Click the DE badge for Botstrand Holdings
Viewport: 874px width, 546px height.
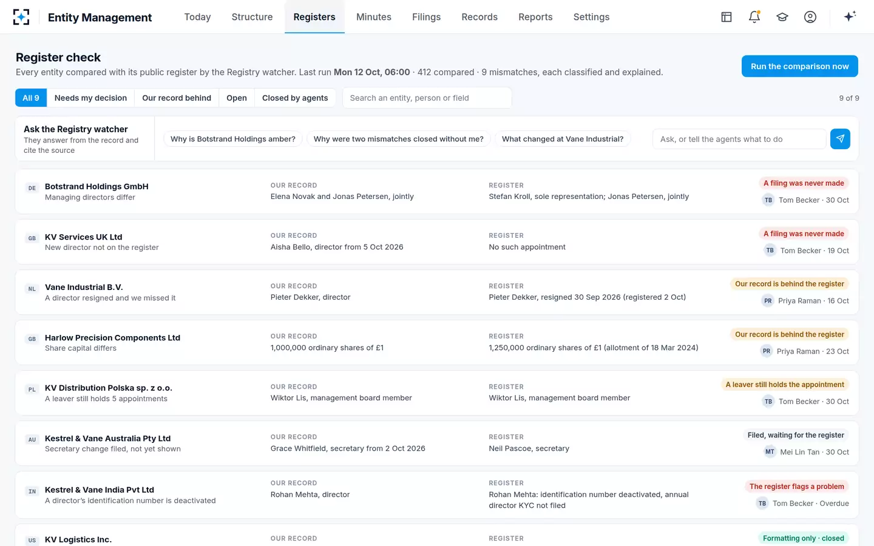[32, 188]
